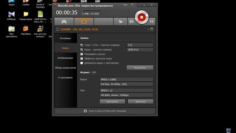This screenshot has height=133, width=236.
Task: Open World of Warships desktop shortcut
Action: (40, 4)
